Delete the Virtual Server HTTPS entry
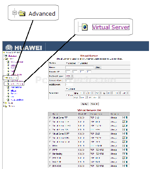The height and width of the screenshot is (169, 159). [x=126, y=125]
